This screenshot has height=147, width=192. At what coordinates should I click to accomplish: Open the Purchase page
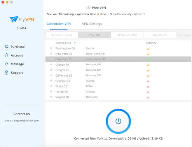coord(17,47)
